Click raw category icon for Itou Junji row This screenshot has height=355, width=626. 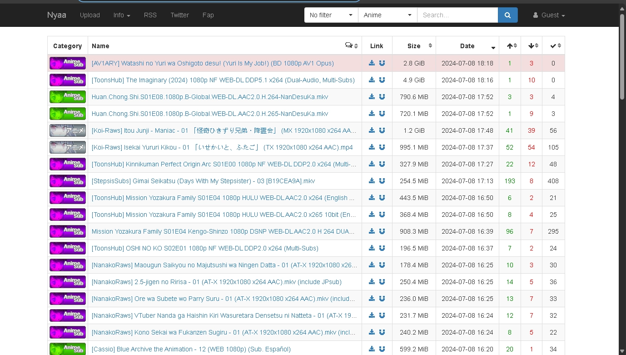click(68, 130)
